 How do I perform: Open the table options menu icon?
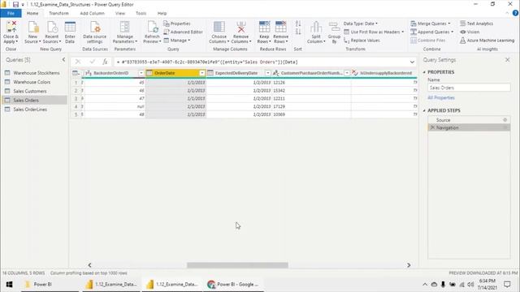[76, 73]
